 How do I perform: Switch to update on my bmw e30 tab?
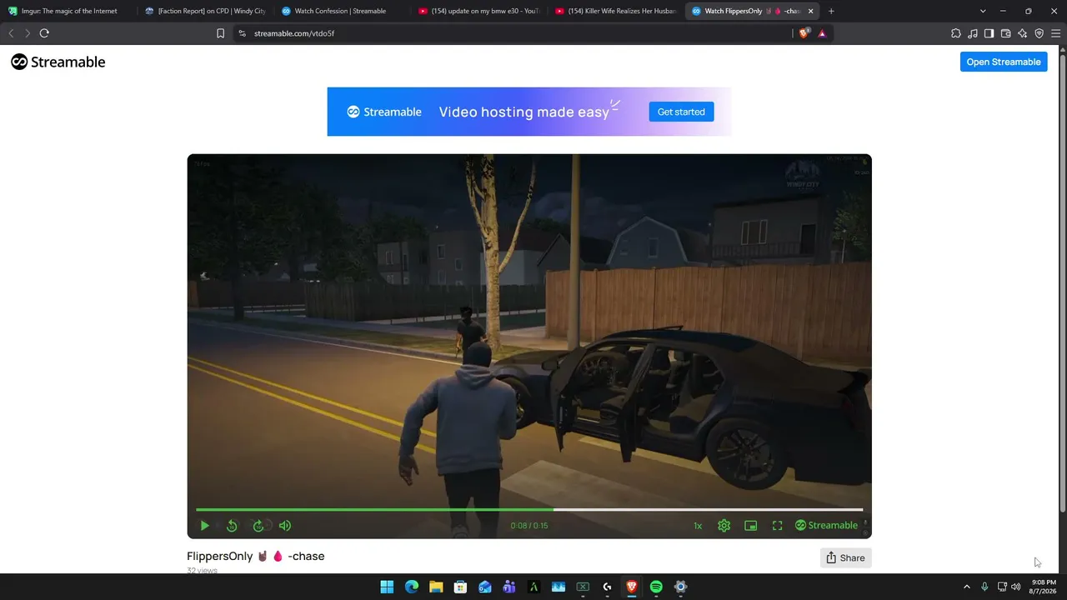[479, 11]
